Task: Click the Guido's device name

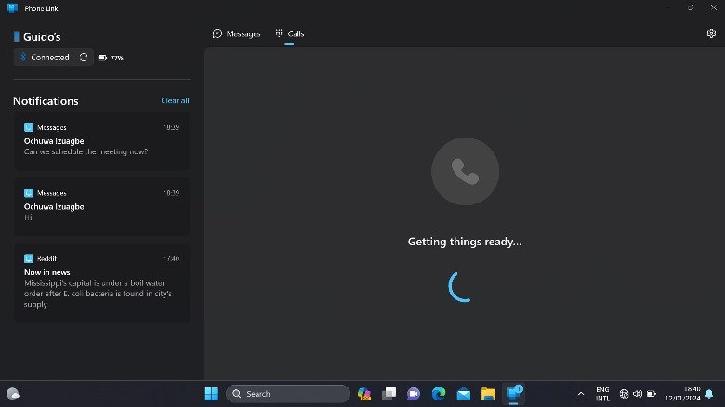Action: pos(42,36)
